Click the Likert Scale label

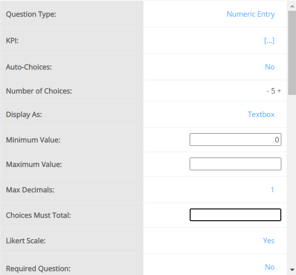29,241
